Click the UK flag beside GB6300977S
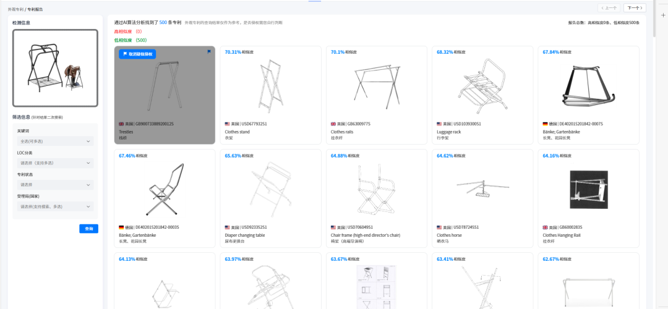Screen dimensions: 668x309 tap(333, 124)
